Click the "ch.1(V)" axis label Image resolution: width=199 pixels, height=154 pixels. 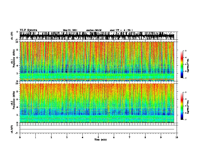12,36
